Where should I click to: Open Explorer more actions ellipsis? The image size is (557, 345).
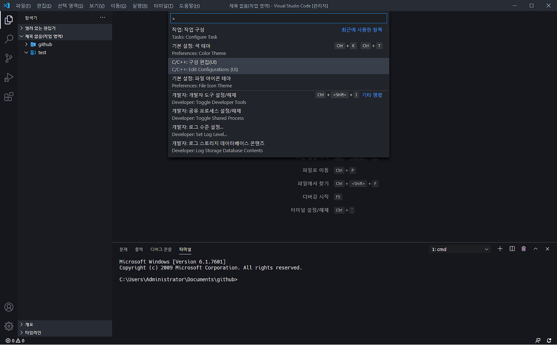pyautogui.click(x=102, y=17)
